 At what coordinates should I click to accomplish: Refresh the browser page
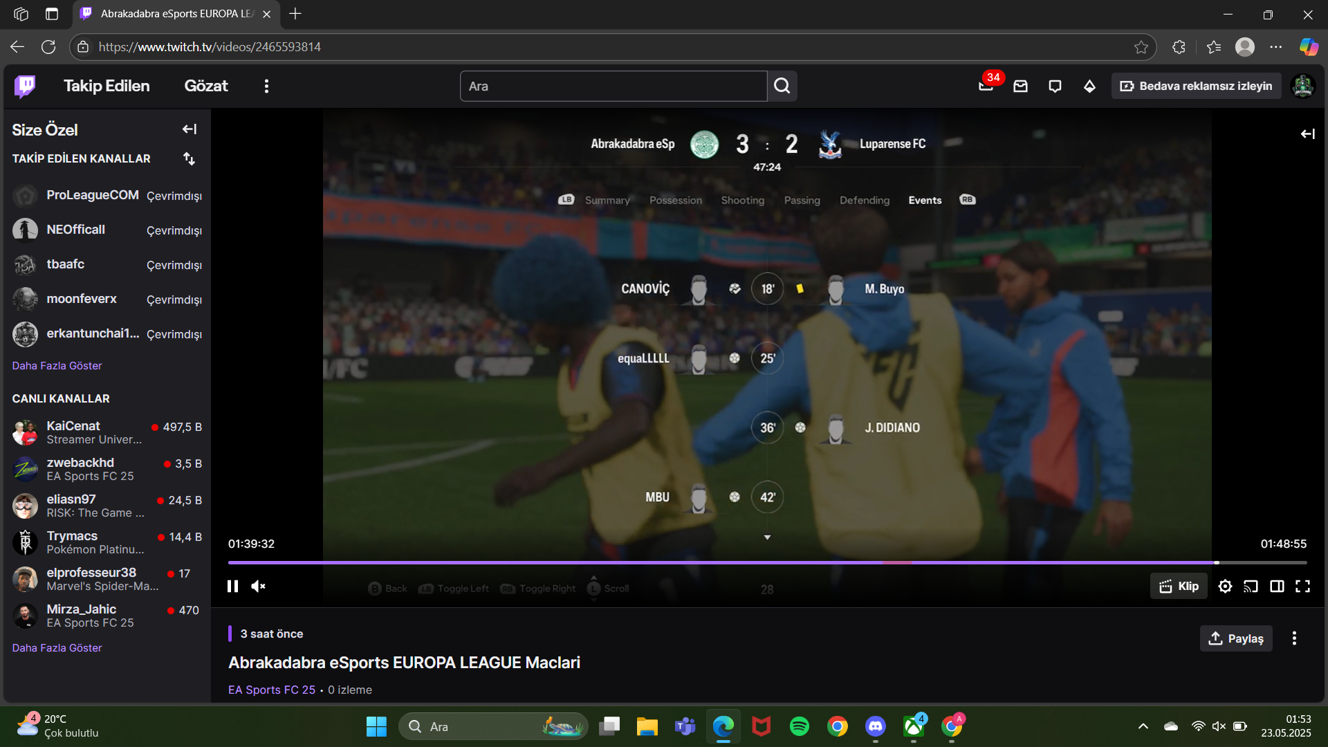coord(48,46)
